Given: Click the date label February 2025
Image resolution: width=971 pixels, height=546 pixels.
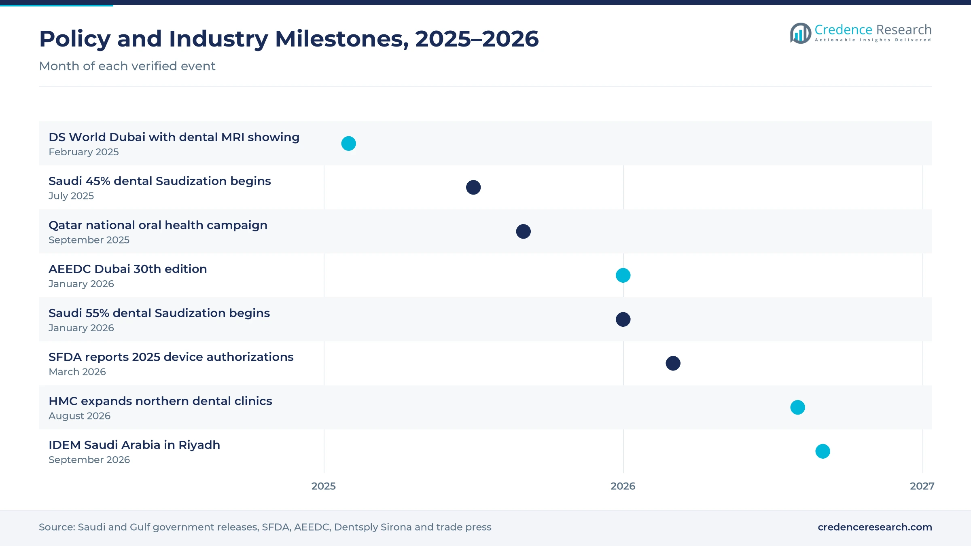Looking at the screenshot, I should tap(84, 152).
